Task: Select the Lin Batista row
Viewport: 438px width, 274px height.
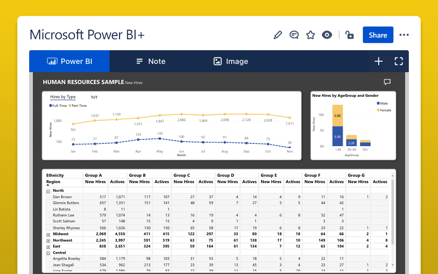Action: click(217, 209)
